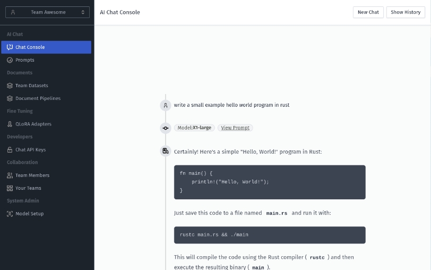Click the Model Setup icon
431x270 pixels.
[x=10, y=214]
